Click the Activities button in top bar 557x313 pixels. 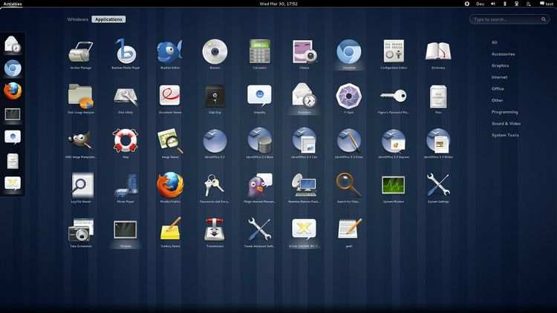[13, 4]
